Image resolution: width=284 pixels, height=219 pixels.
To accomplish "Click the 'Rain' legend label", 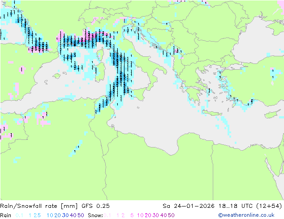I will [6, 215].
